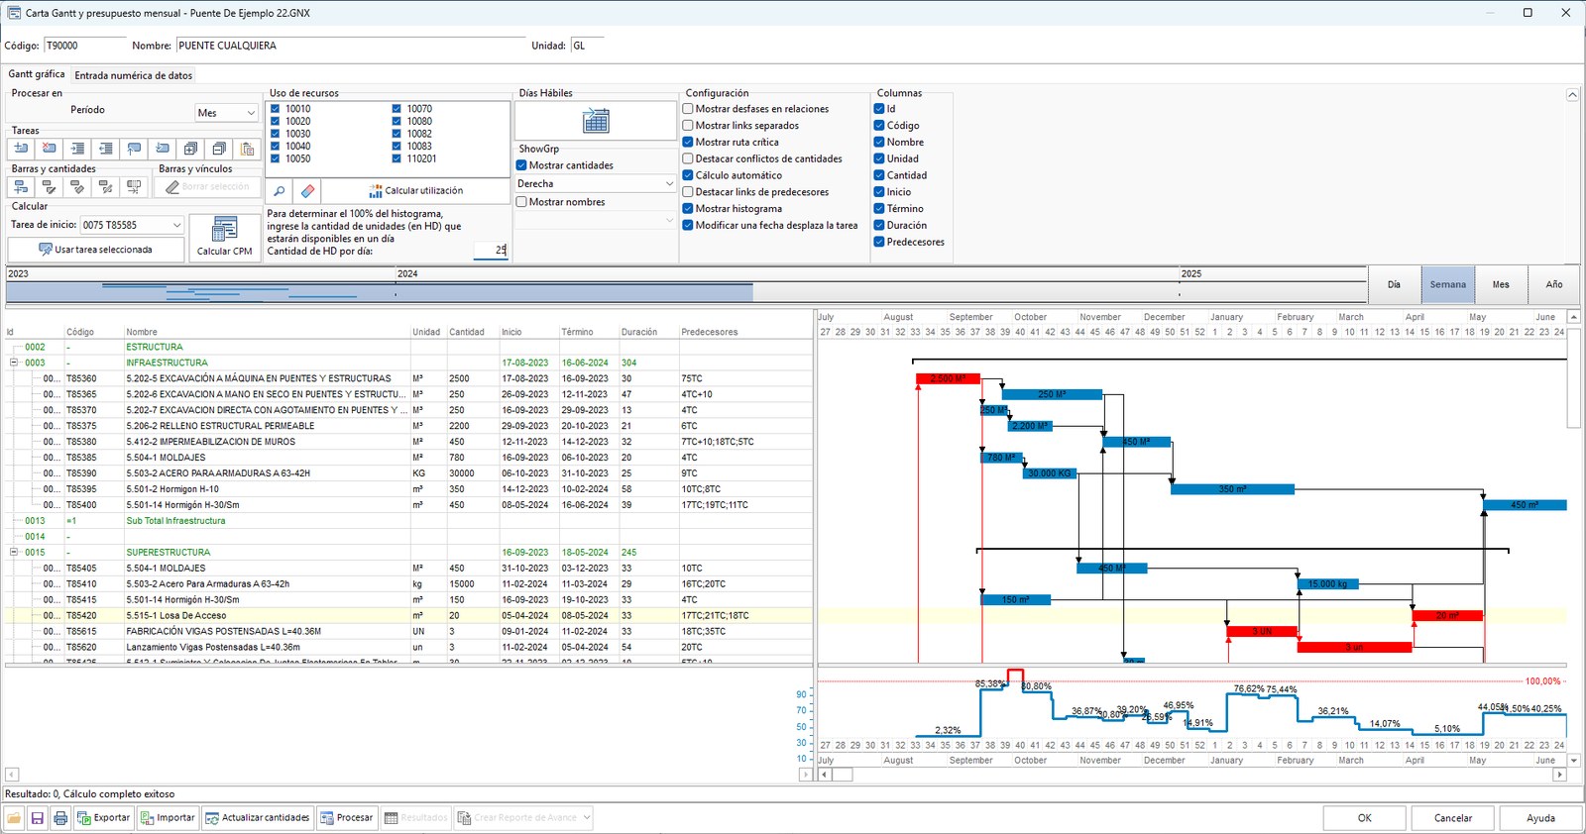Toggle Mostrar cantidades checkbox
1586x834 pixels.
point(521,165)
